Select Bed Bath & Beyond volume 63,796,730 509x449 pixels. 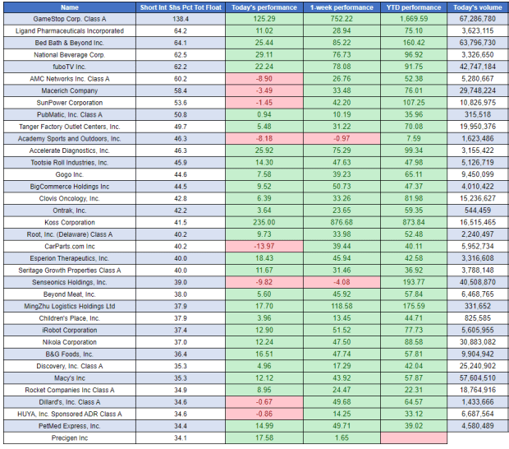click(x=478, y=43)
